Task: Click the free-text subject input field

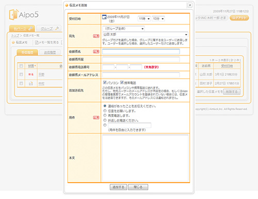Action: [x=130, y=125]
